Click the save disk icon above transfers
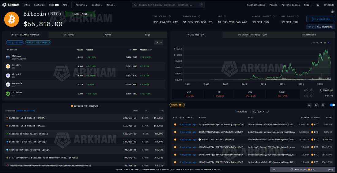This screenshot has height=173, width=337. 323,105
